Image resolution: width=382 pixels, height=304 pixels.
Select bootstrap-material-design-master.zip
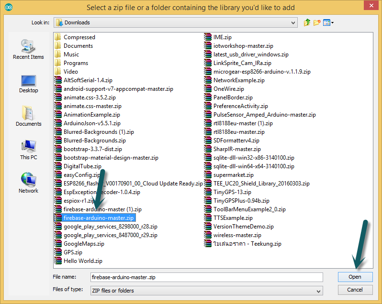pos(106,158)
